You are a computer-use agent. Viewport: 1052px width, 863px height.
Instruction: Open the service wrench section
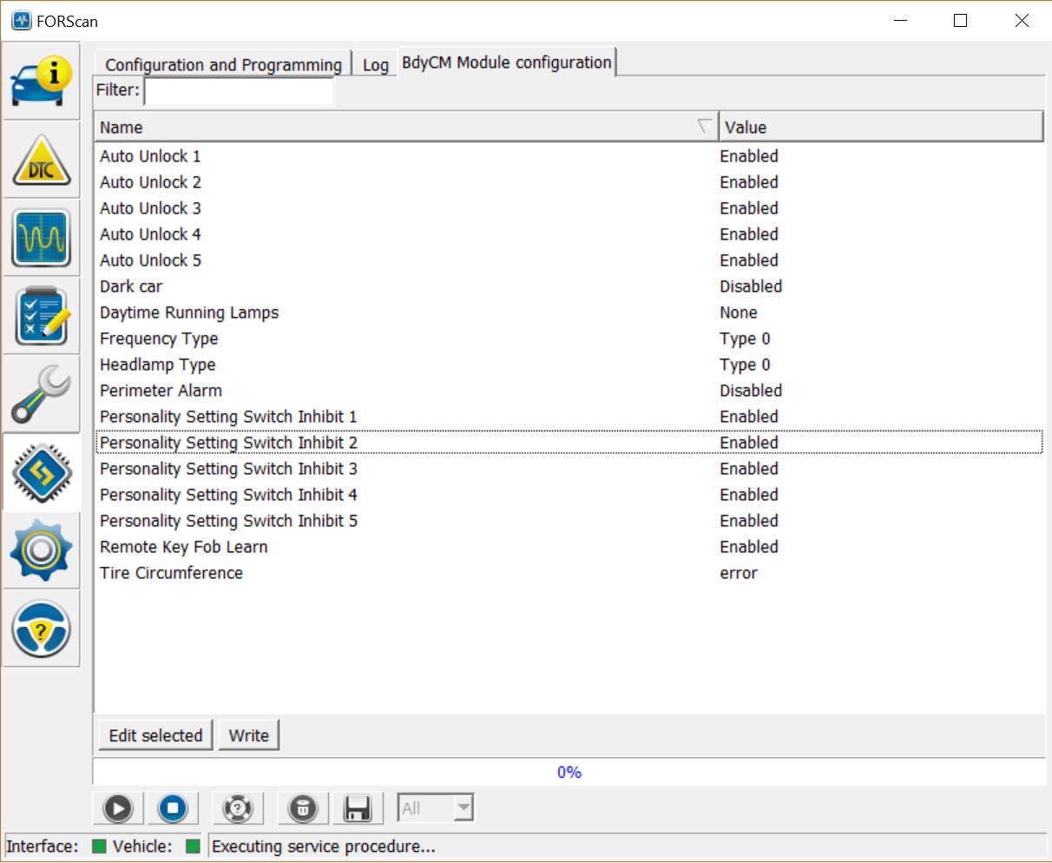coord(41,394)
